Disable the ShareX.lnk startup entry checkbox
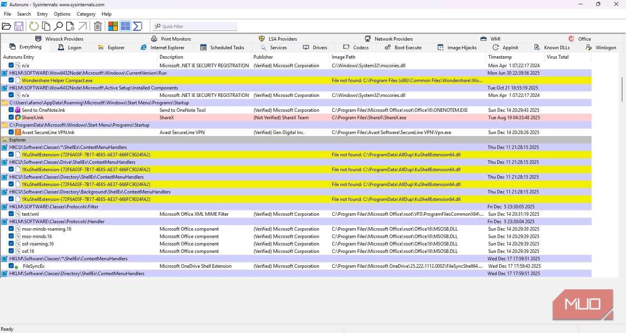626x333 pixels. (11, 117)
